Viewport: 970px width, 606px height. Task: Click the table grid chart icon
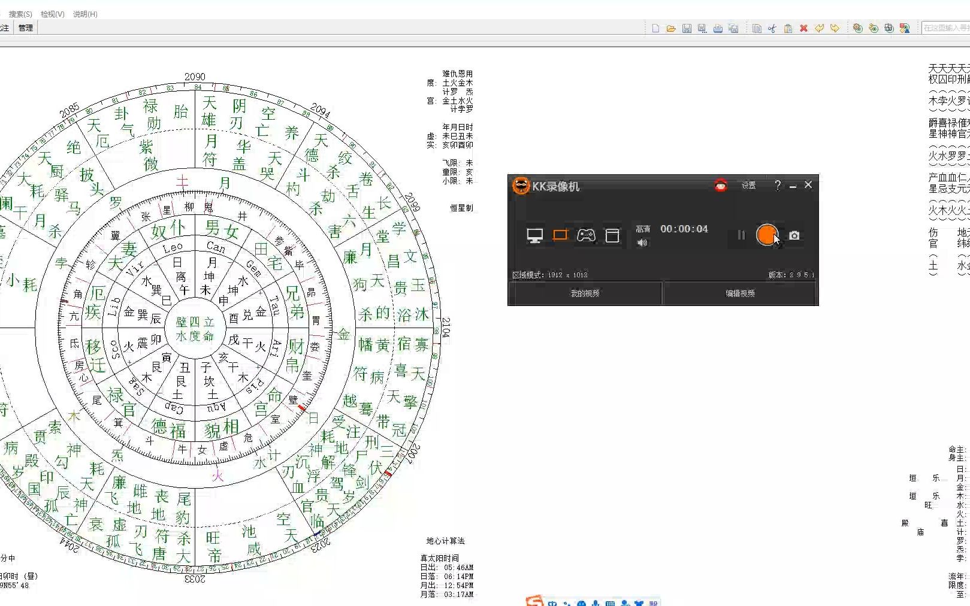pyautogui.click(x=889, y=28)
